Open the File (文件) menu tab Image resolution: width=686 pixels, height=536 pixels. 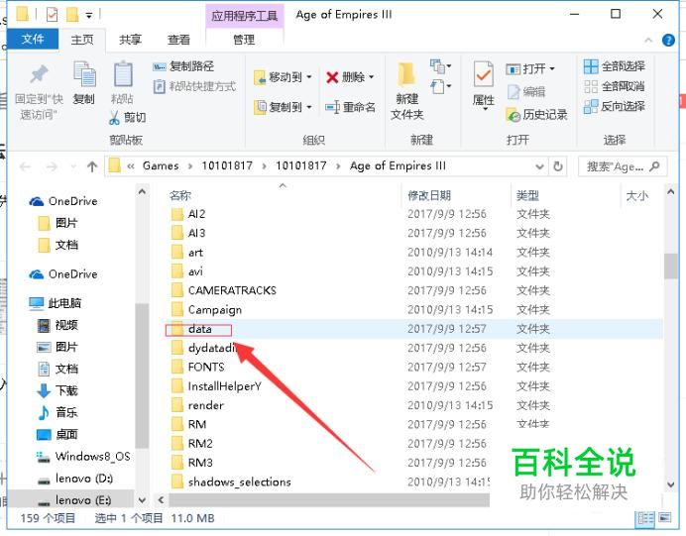[33, 39]
